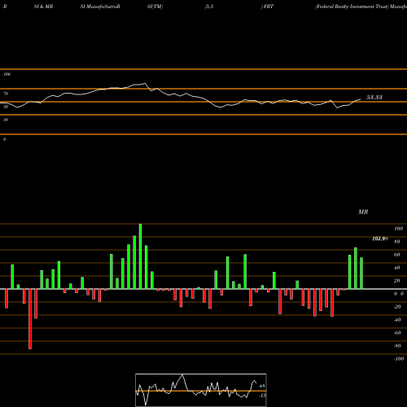Open the mini oscillator chart thumbnail
This screenshot has height=407, width=407.
[201, 390]
